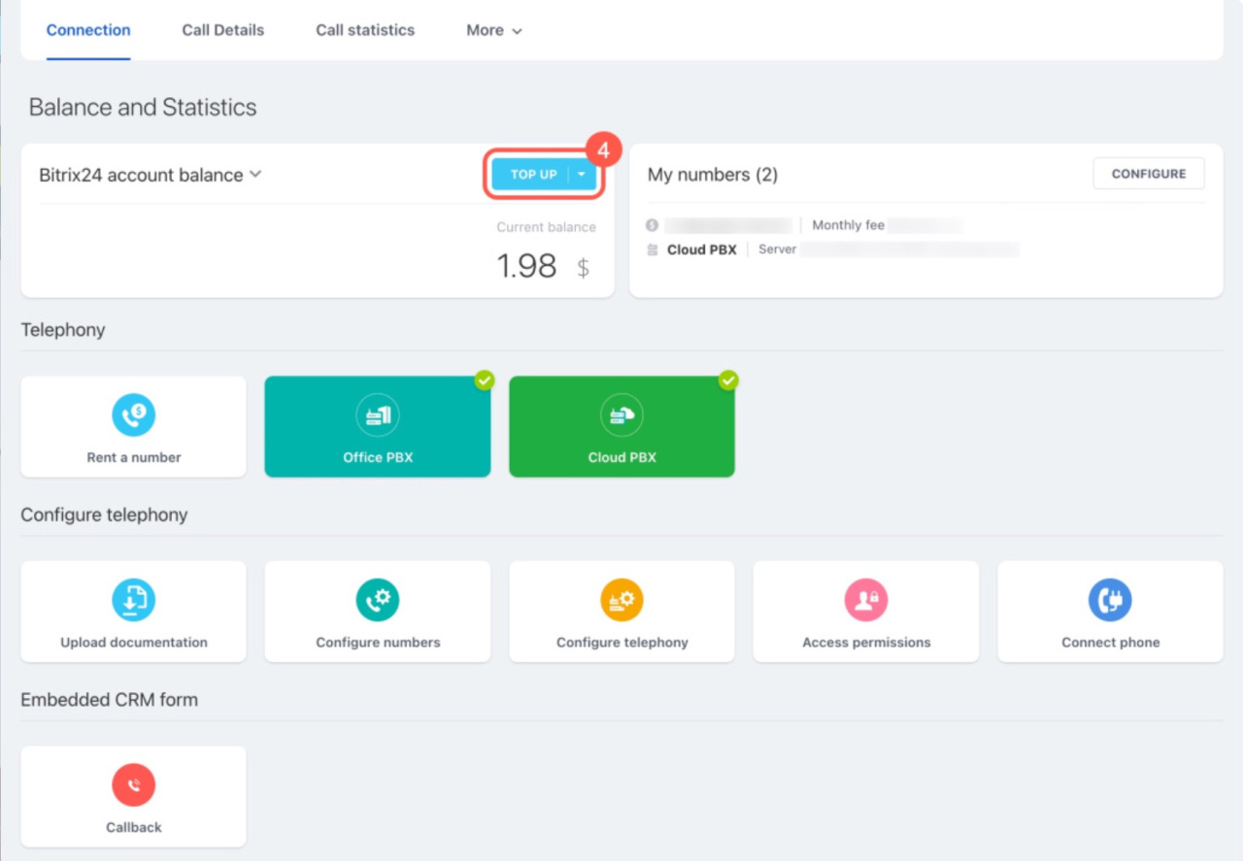Click the red Callback icon
This screenshot has width=1243, height=861.
pos(134,785)
